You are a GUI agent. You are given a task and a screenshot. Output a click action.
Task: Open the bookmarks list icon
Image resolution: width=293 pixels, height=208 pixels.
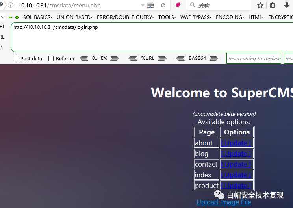[273, 5]
